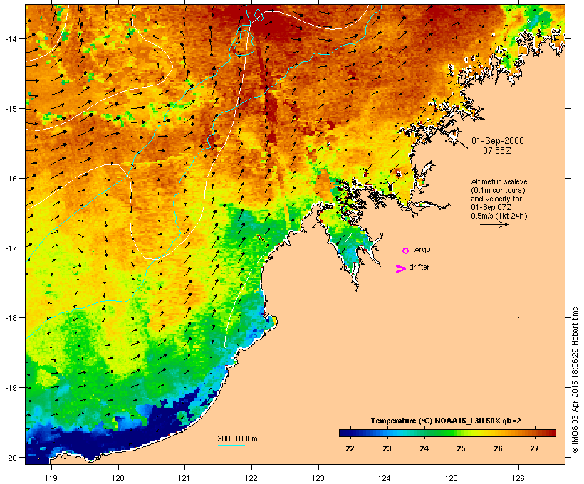The image size is (584, 484).
Task: Click the 'Altimetric sealevel' caption line
Action: pyautogui.click(x=500, y=181)
